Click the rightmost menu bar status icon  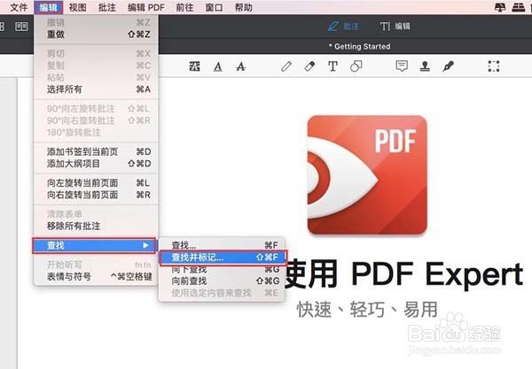click(518, 7)
